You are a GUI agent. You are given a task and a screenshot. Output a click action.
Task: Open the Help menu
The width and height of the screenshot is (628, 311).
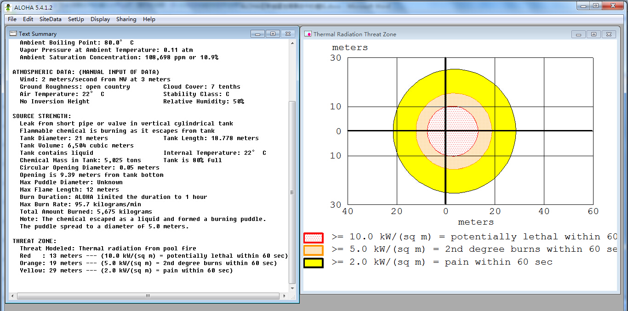149,19
